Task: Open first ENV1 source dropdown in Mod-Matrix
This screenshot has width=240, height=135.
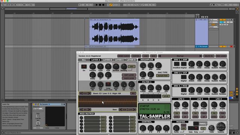Action: 103,117
